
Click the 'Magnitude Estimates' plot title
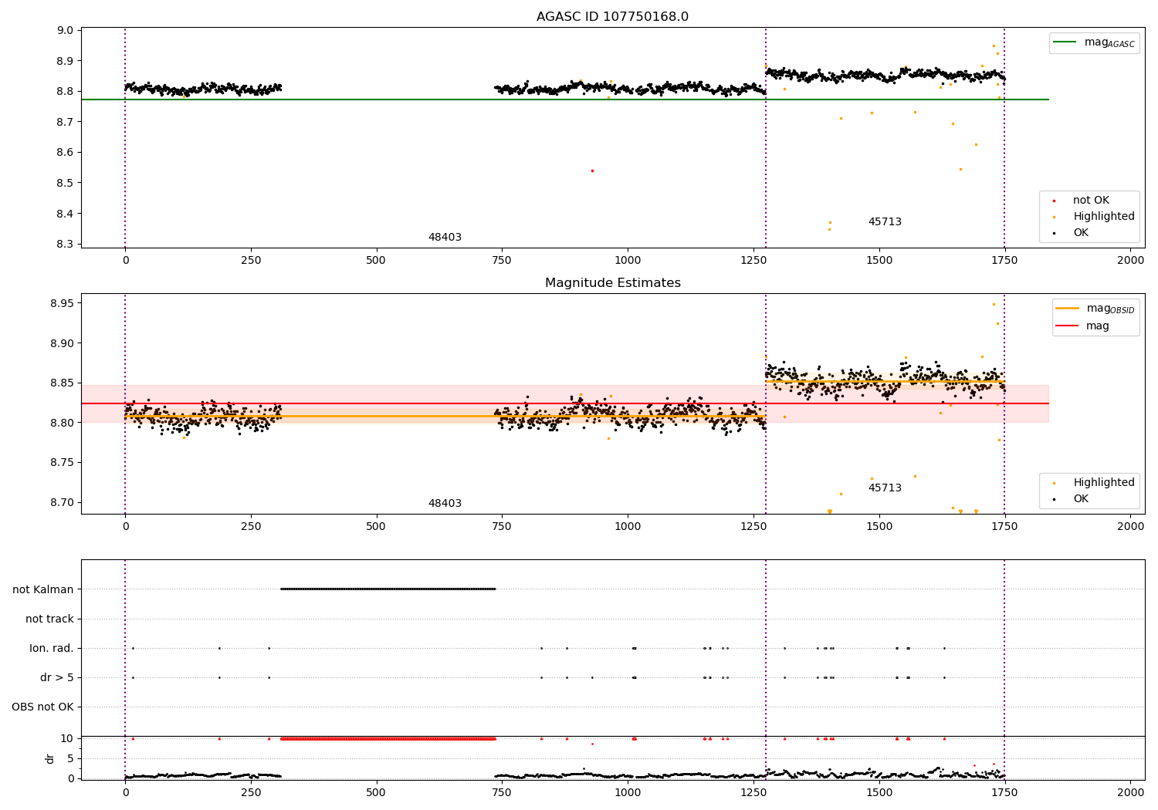[x=612, y=283]
